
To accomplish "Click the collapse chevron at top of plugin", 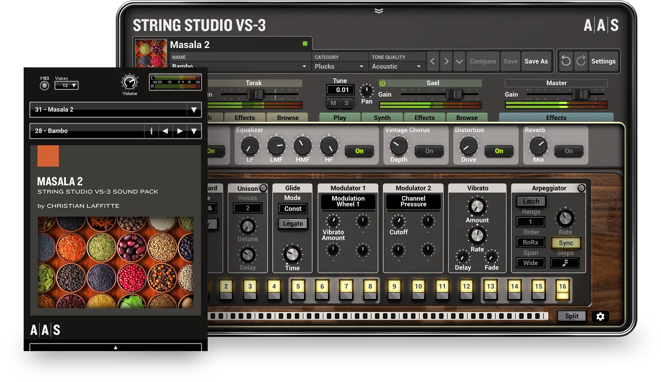I will tap(379, 11).
